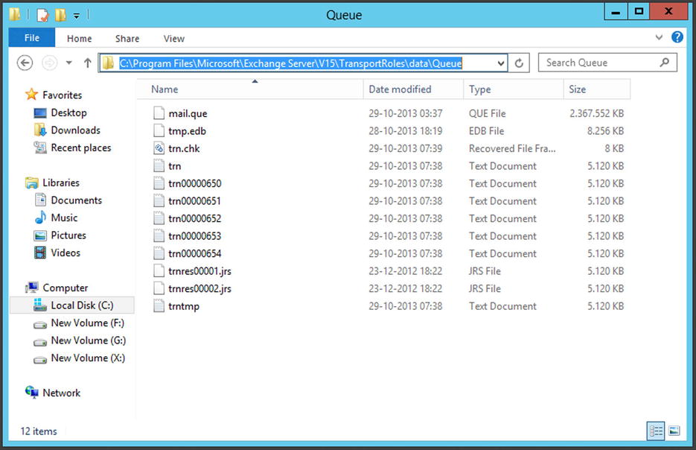The height and width of the screenshot is (450, 696).
Task: Click the Music note icon
Action: point(40,218)
